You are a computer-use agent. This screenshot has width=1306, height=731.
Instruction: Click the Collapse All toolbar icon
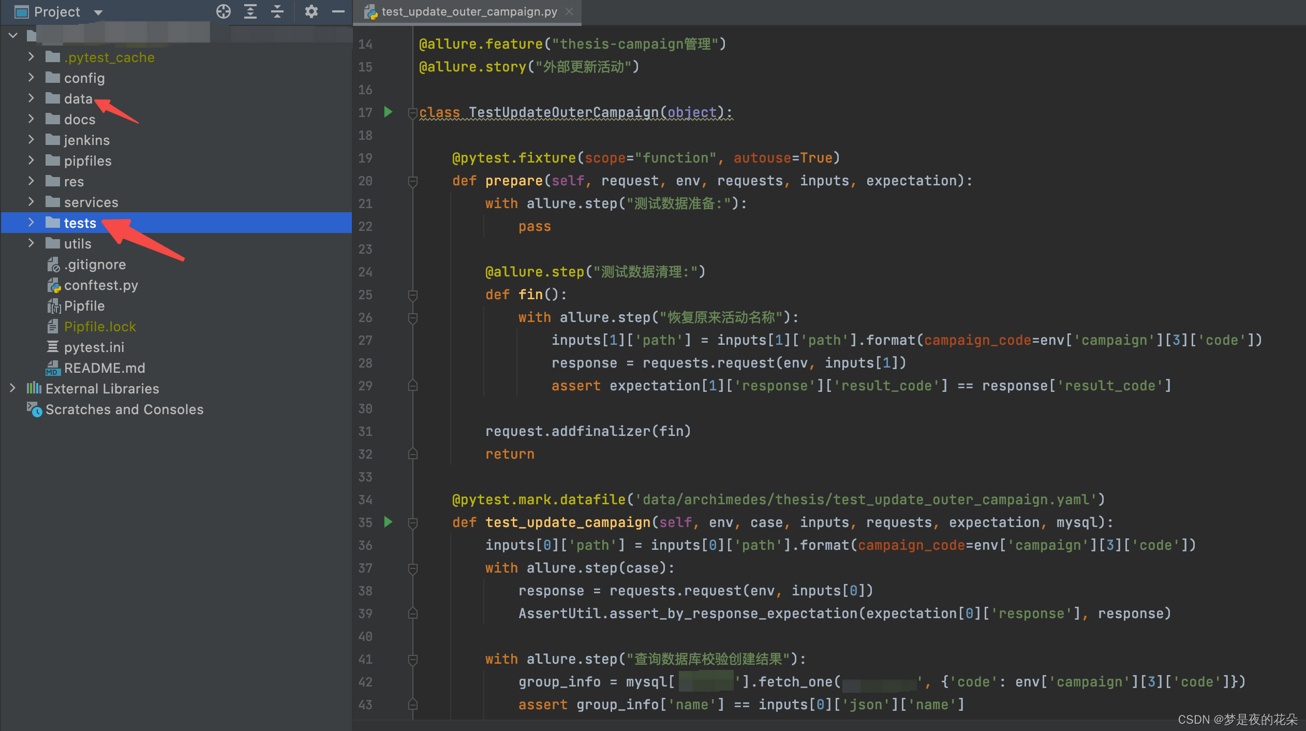point(277,11)
